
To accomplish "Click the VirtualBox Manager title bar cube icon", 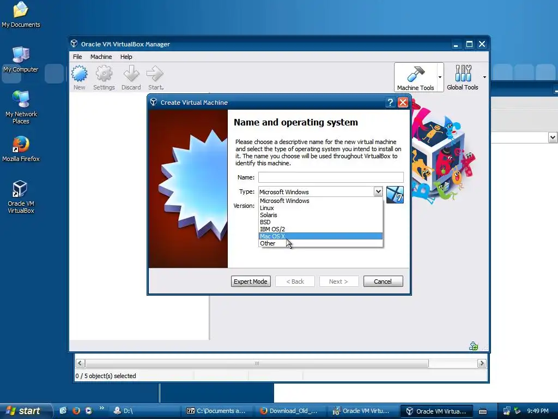I will 74,44.
